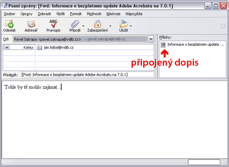Run the Pravopis spell check
Screen dimensions: 229x167
tap(53, 26)
